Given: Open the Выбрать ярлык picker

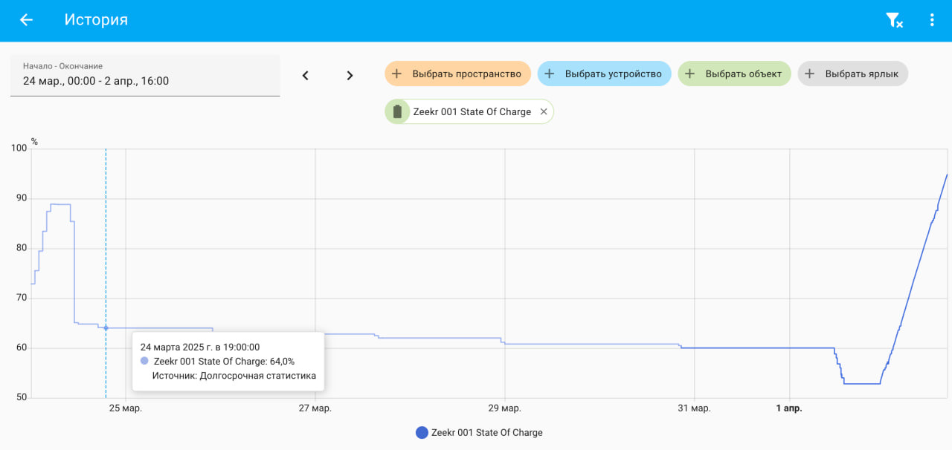Looking at the screenshot, I should pos(852,74).
